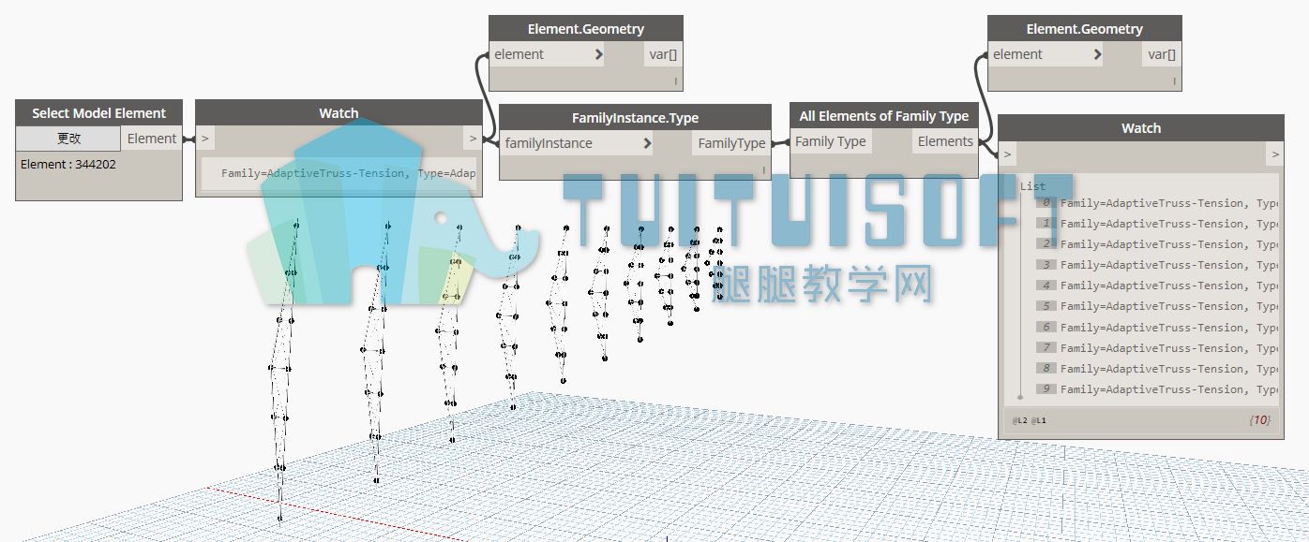Select list item index 1 in Watch
This screenshot has width=1309, height=542.
click(x=1157, y=224)
